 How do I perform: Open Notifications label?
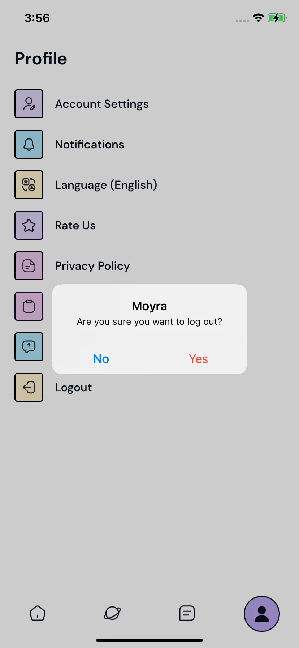pos(90,144)
